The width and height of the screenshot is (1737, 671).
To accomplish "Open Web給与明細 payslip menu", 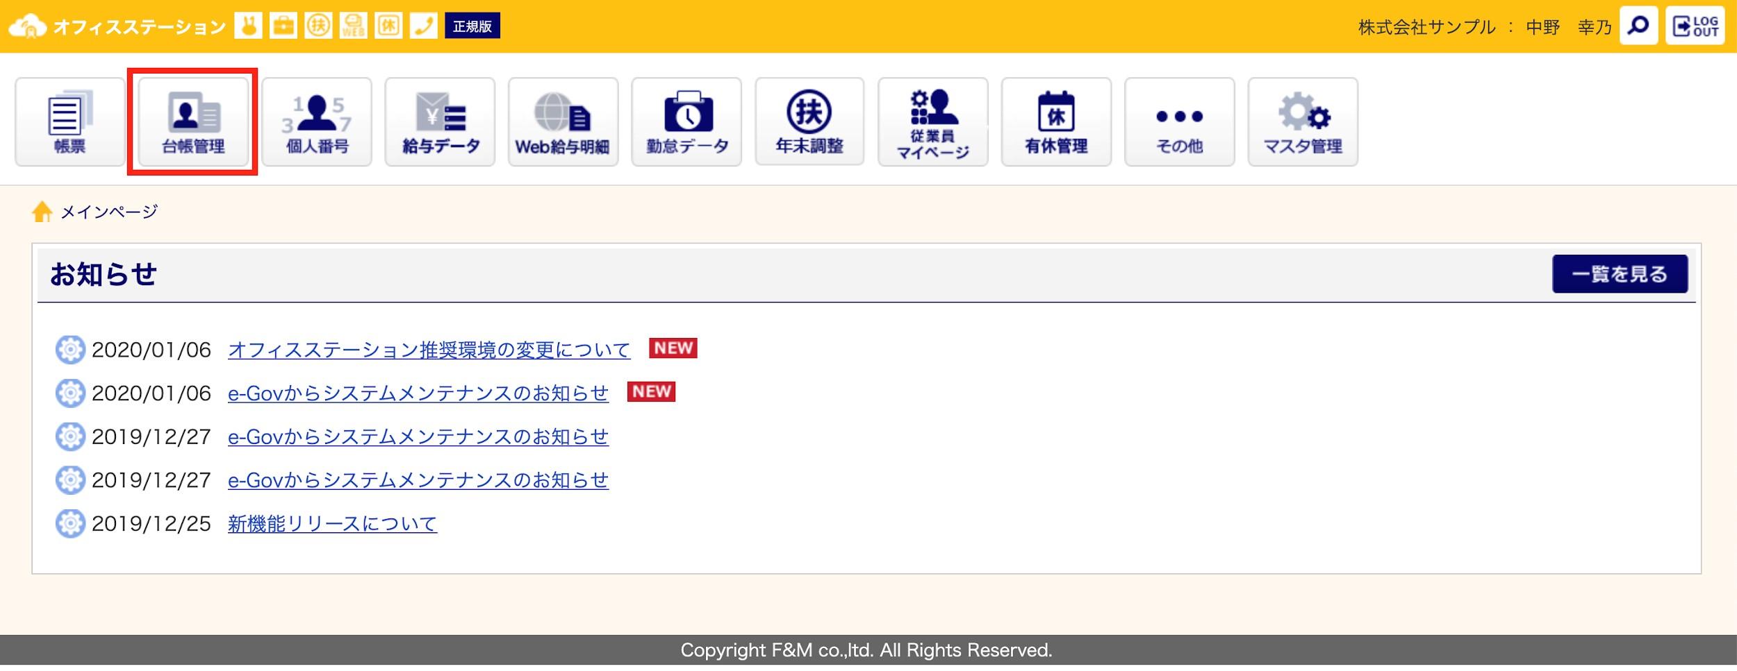I will (x=563, y=122).
